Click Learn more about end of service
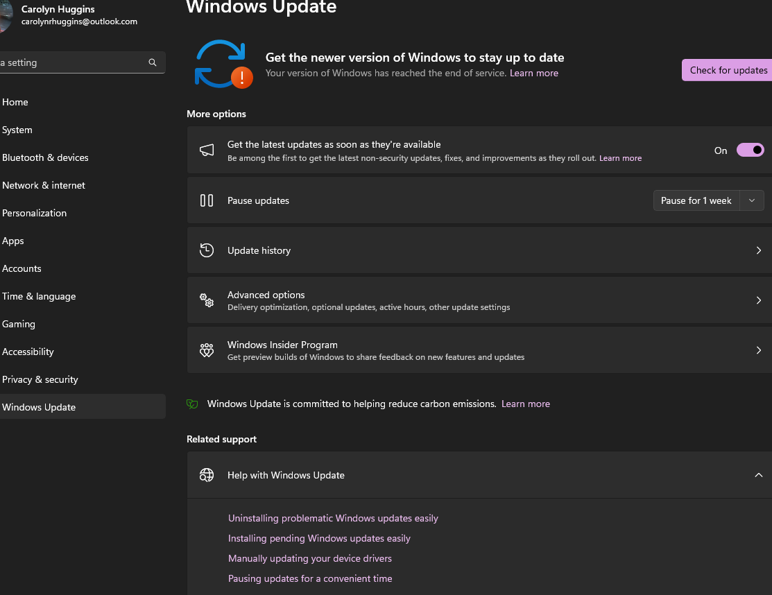772x595 pixels. coord(534,72)
